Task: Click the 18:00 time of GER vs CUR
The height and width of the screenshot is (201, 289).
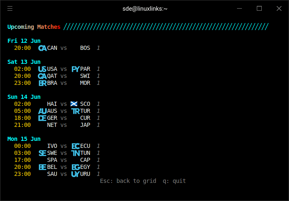Action: pyautogui.click(x=22, y=118)
